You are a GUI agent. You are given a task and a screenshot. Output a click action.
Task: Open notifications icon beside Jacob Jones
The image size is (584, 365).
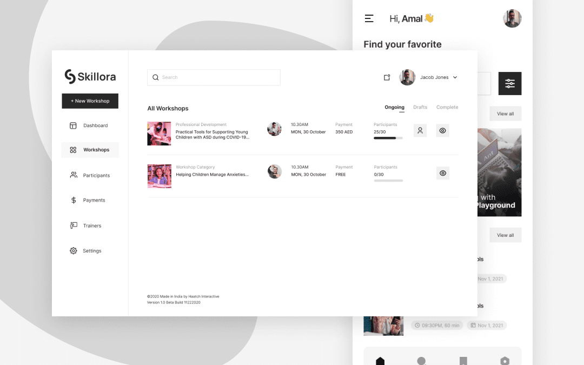tap(387, 77)
